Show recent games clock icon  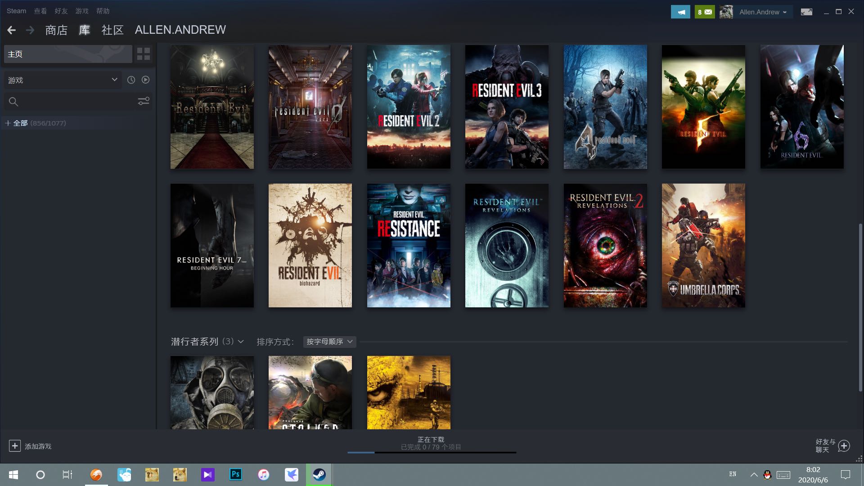(x=131, y=80)
